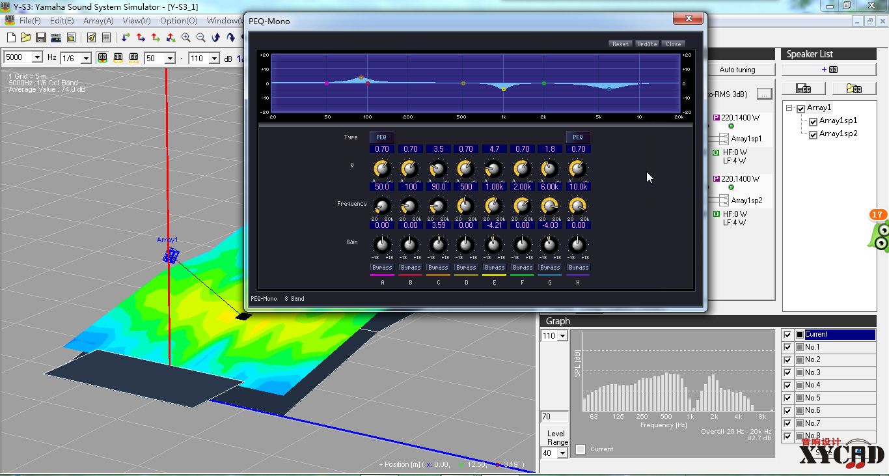Open the 50 dB lower range dropdown

coord(170,58)
